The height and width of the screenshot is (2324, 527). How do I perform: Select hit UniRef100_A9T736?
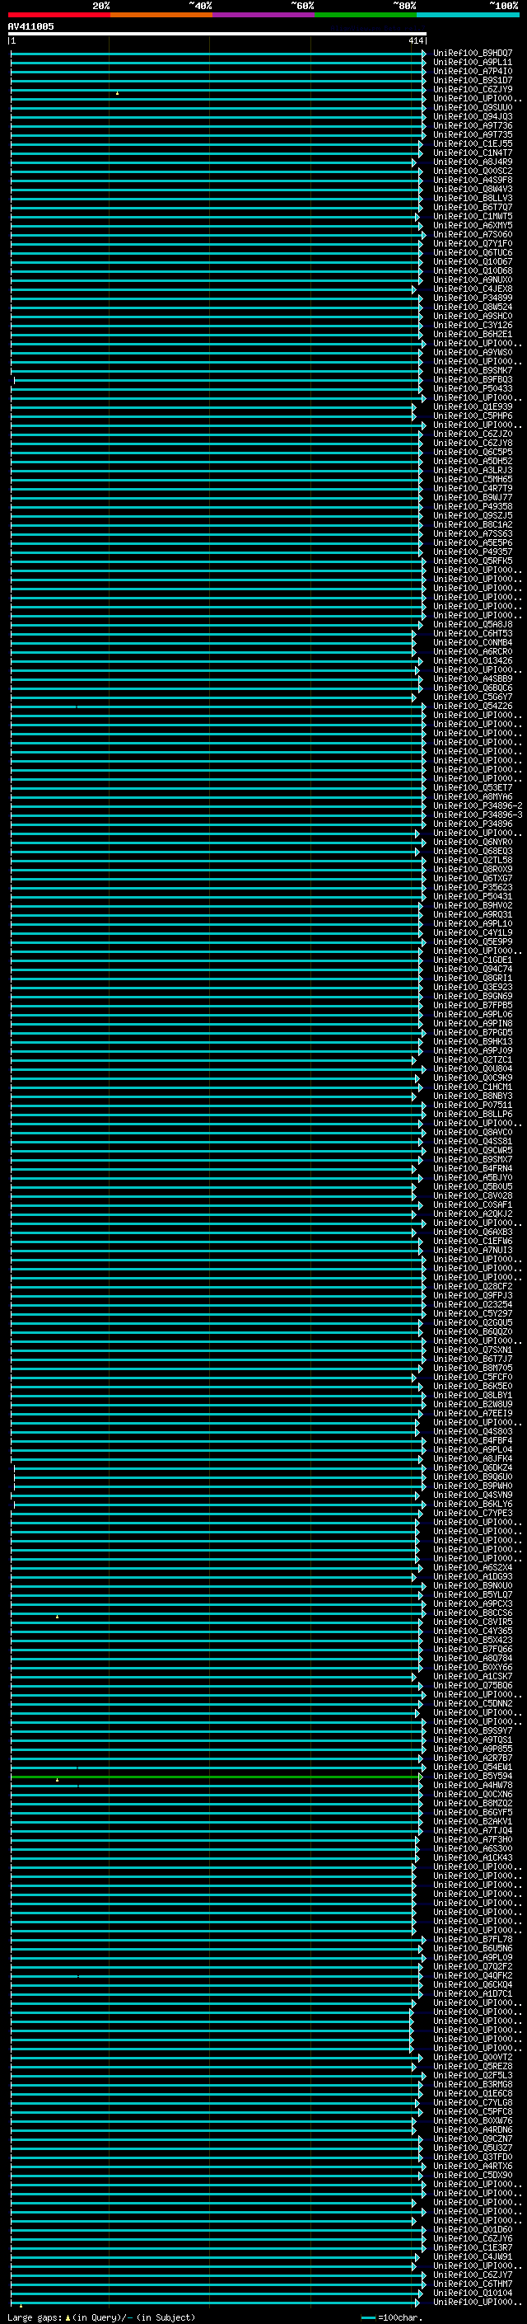click(473, 126)
